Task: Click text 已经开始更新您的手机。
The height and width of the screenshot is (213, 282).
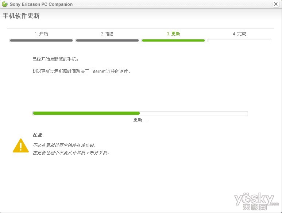Action: (x=55, y=59)
